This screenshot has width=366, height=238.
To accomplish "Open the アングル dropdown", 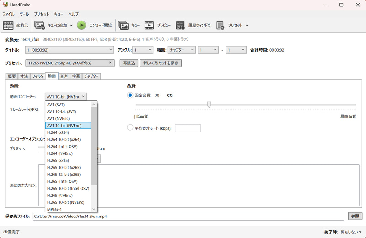I will (x=143, y=50).
